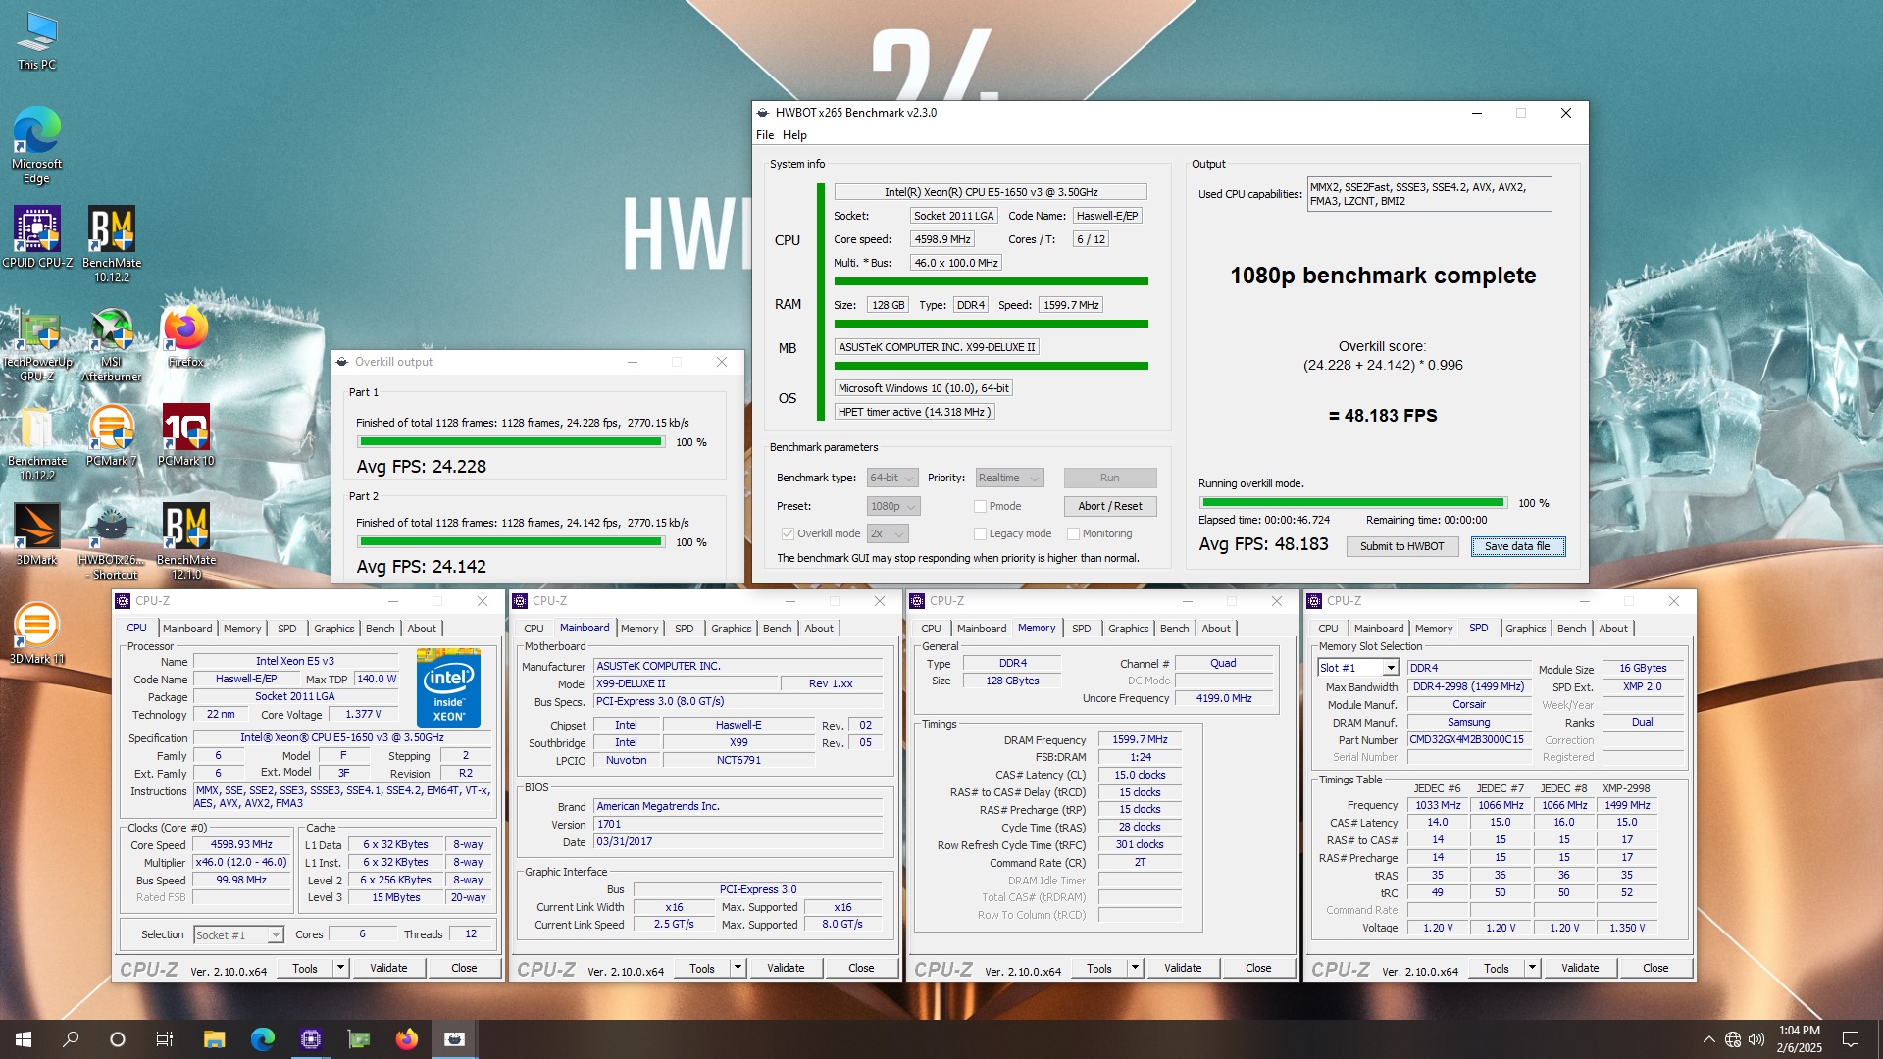Toggle the Monitoring checkbox
The image size is (1883, 1059).
(x=1073, y=533)
